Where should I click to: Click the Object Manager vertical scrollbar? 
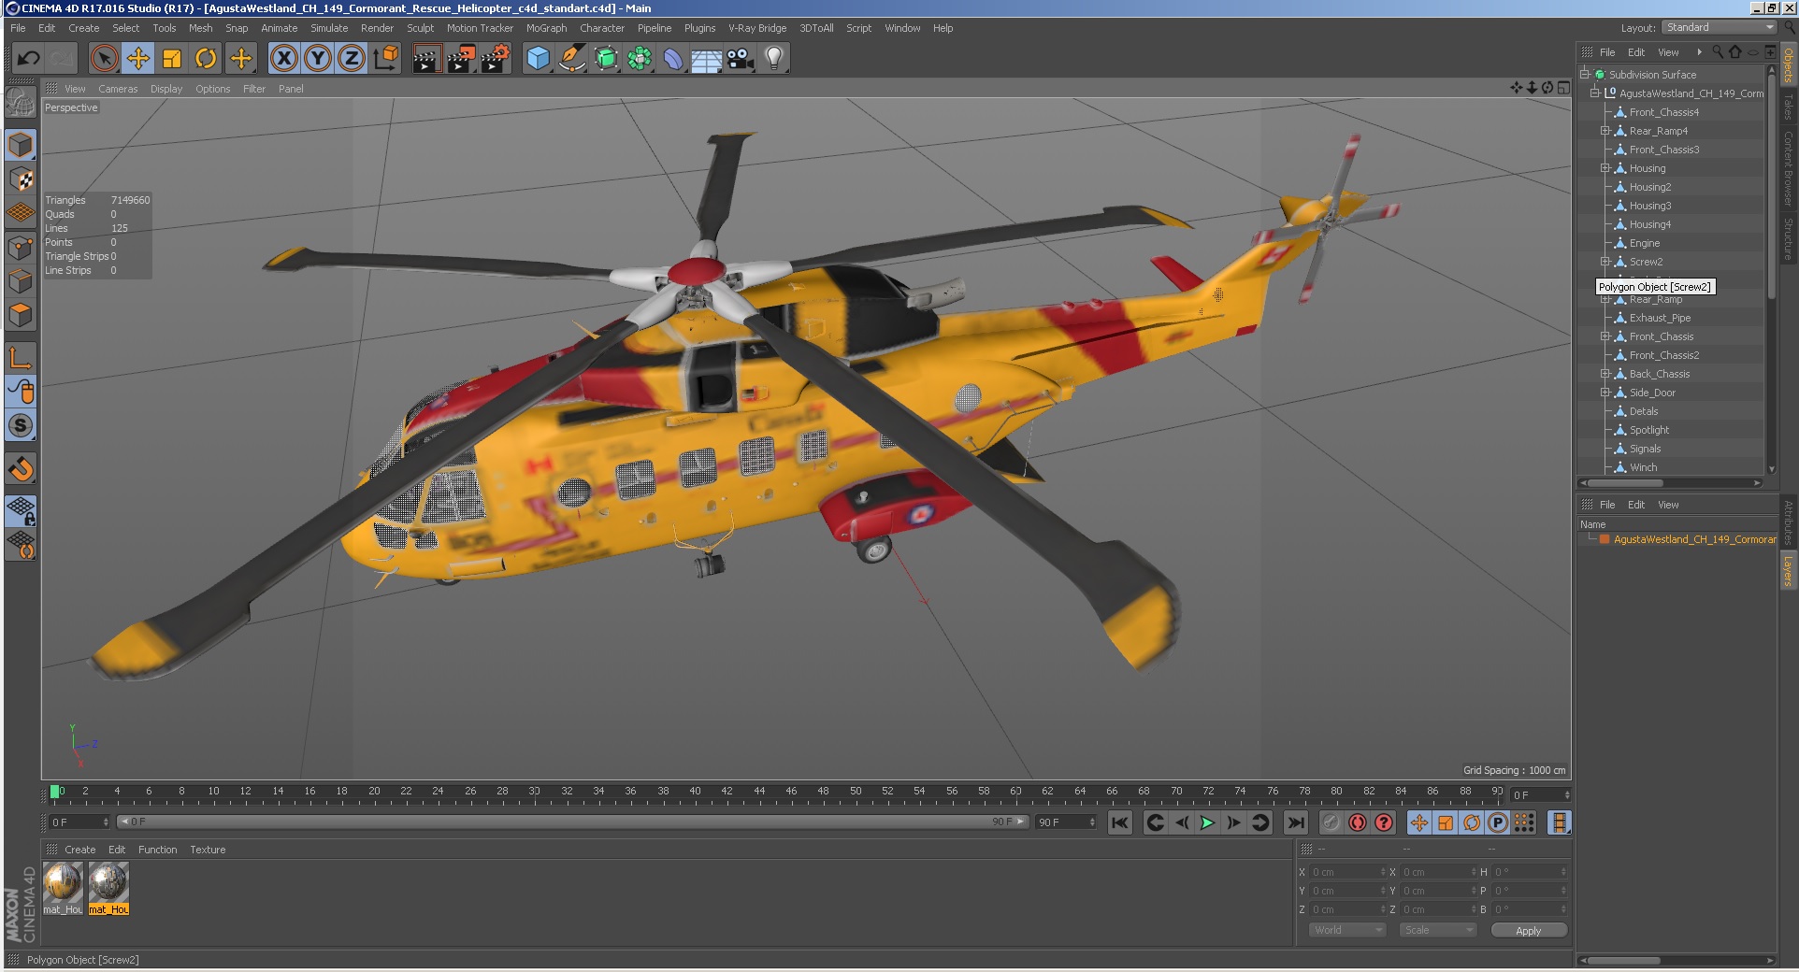(x=1771, y=185)
